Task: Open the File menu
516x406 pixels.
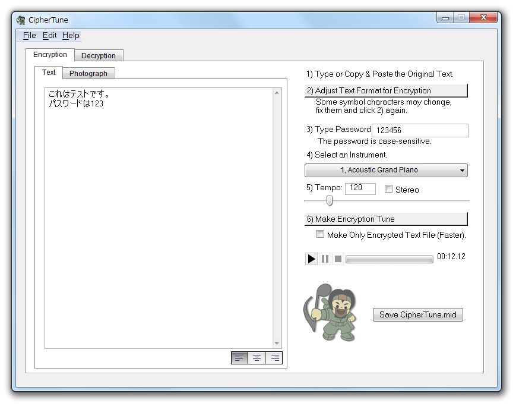Action: click(29, 35)
